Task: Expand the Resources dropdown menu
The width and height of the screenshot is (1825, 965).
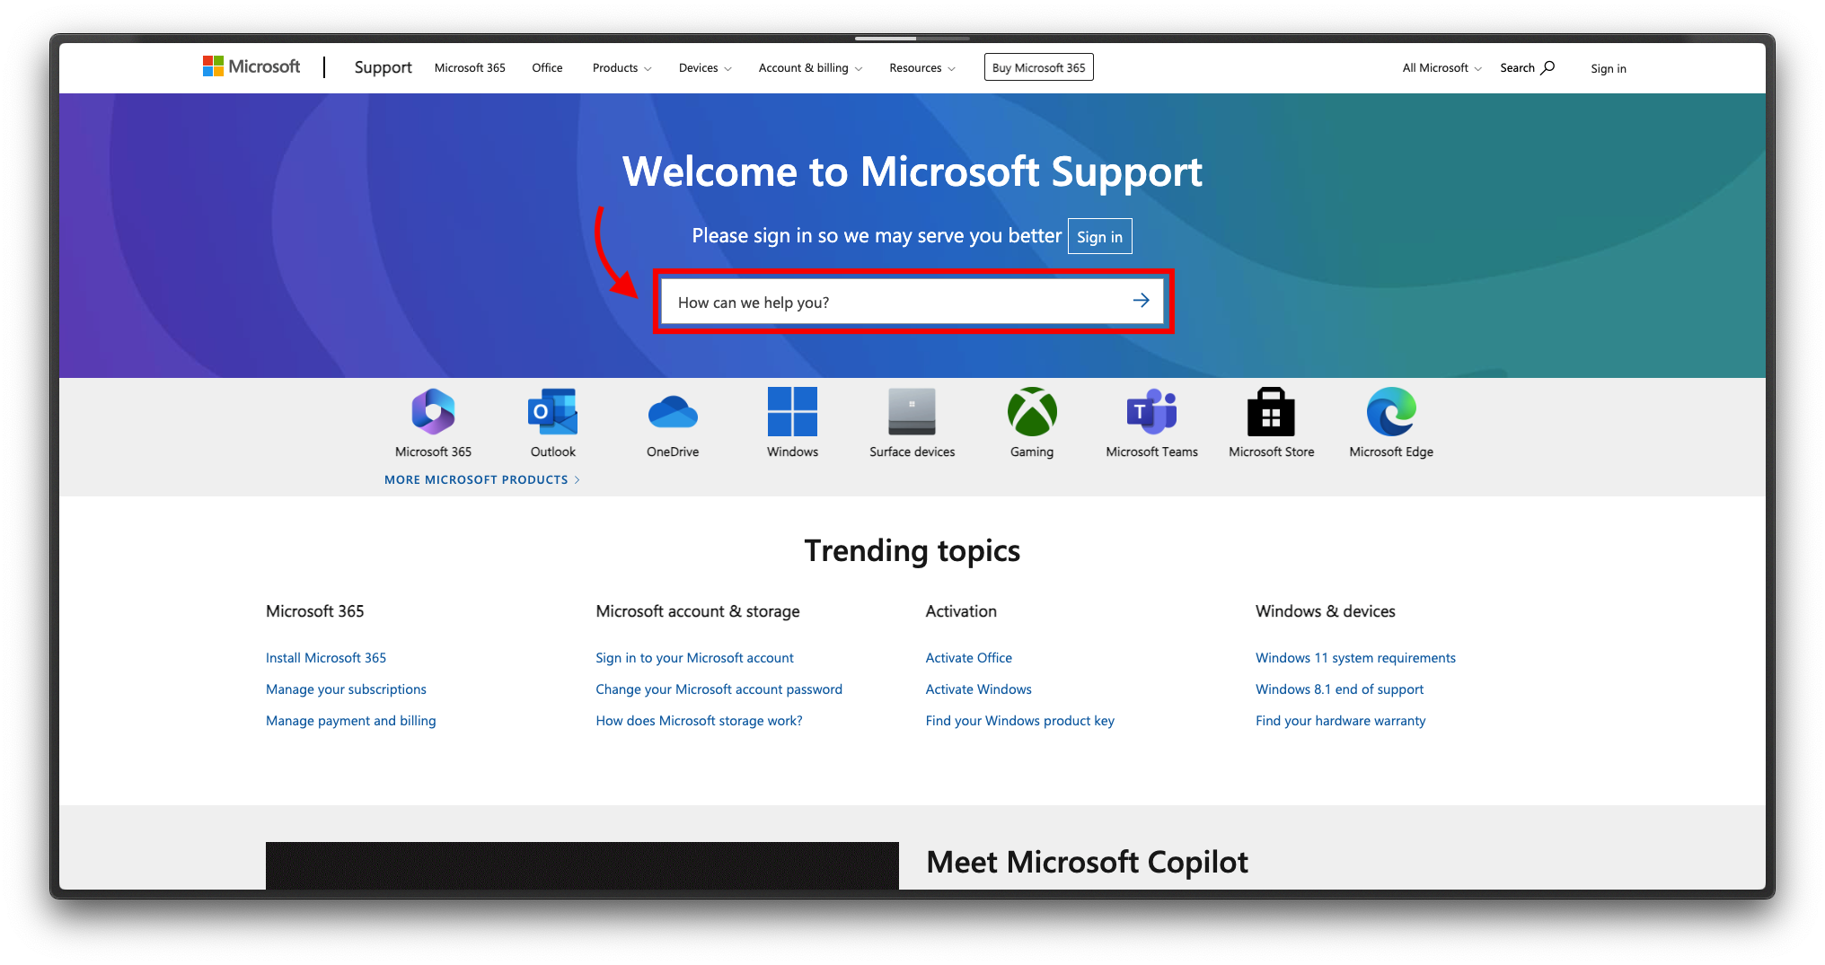Action: pos(922,68)
